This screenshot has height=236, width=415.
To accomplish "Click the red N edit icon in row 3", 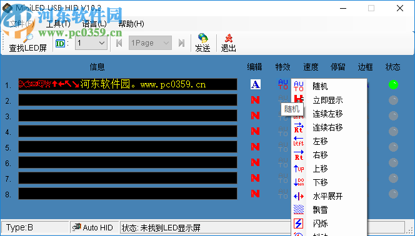I will pyautogui.click(x=255, y=116).
